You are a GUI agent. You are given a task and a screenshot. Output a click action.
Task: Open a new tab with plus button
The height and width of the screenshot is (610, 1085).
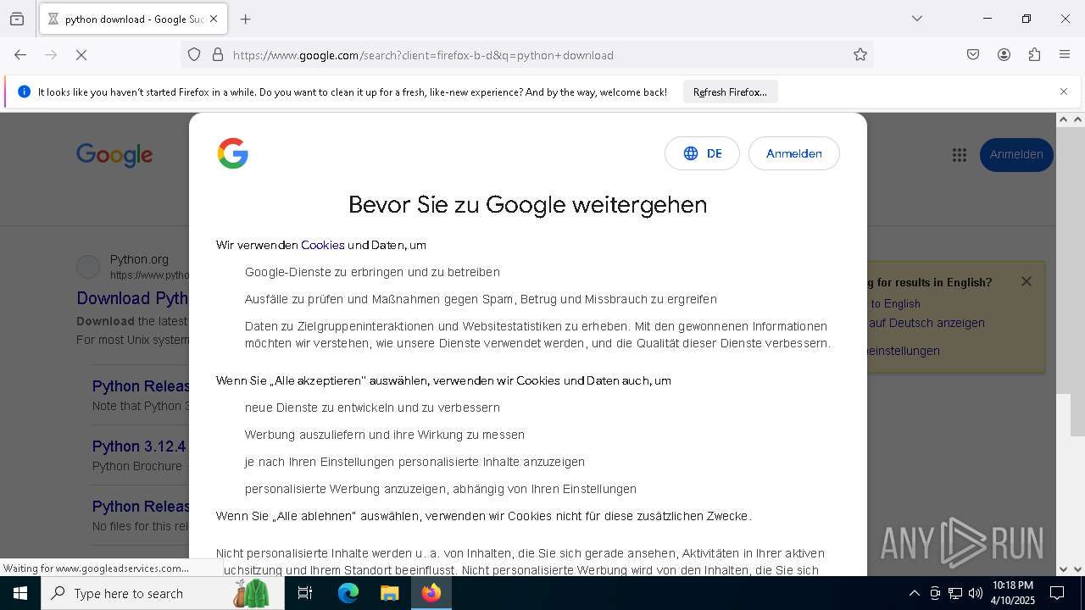pos(246,19)
